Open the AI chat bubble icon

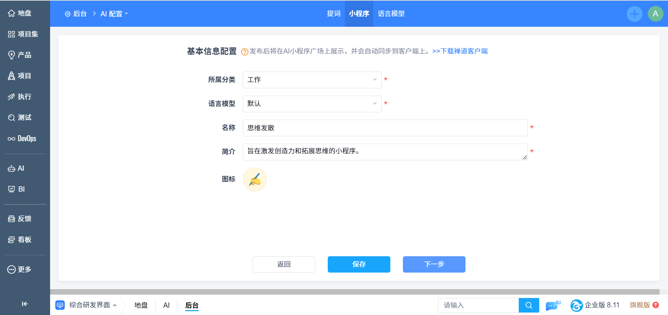point(553,305)
